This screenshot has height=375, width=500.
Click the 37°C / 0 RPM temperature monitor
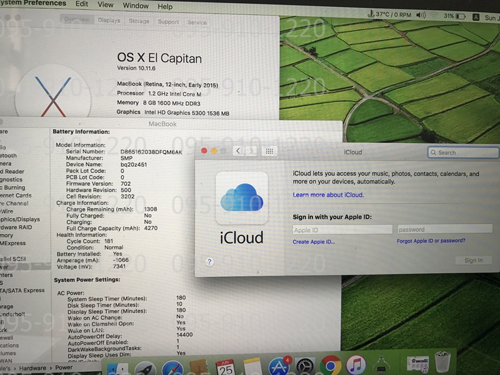(x=389, y=14)
